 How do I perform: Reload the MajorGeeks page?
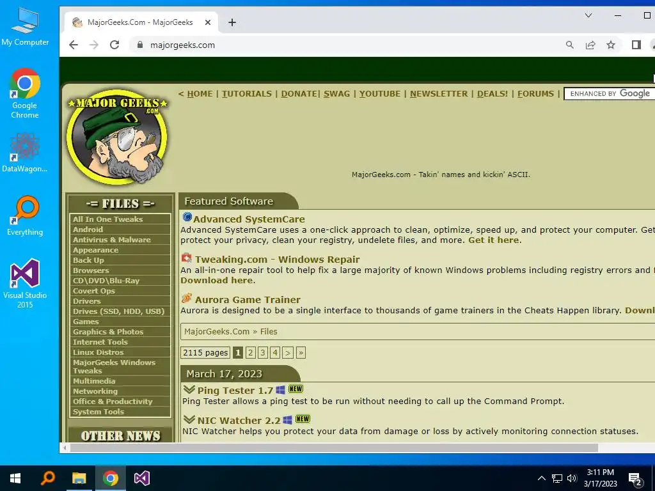114,45
